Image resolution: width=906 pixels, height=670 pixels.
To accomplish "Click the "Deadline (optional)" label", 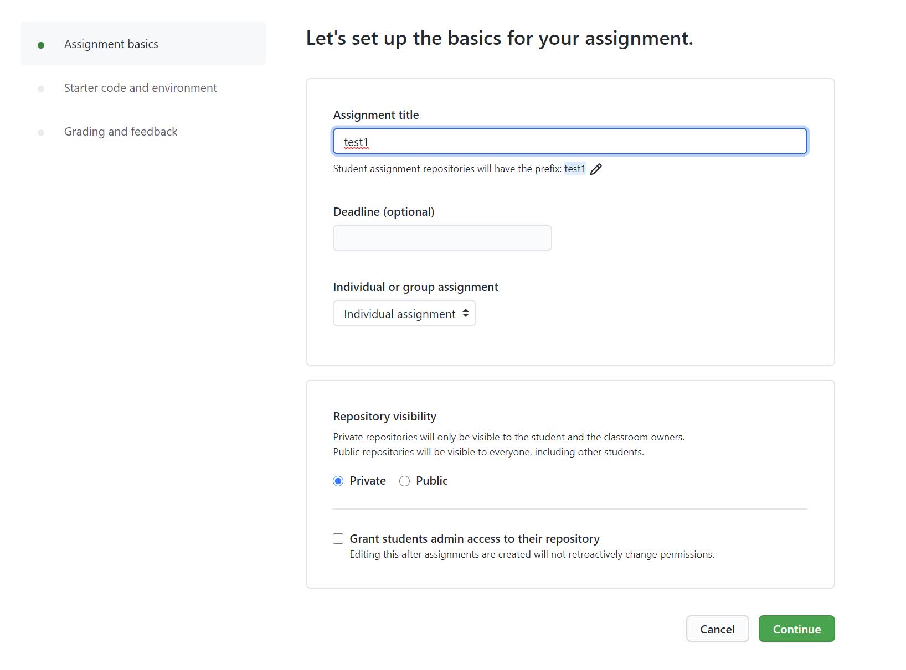I will [x=384, y=212].
